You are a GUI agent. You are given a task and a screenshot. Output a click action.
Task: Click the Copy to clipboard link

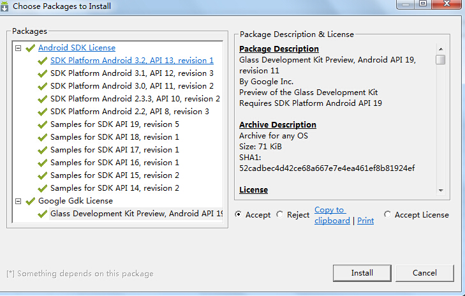click(332, 215)
